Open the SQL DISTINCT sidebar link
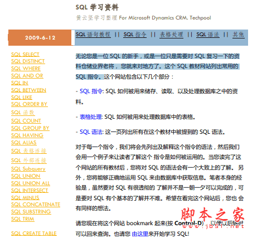The width and height of the screenshot is (257, 238). pos(28,61)
